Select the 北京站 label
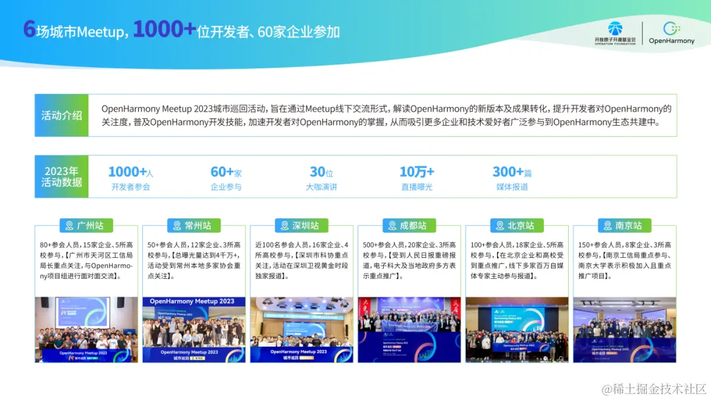The image size is (711, 400). pyautogui.click(x=517, y=226)
